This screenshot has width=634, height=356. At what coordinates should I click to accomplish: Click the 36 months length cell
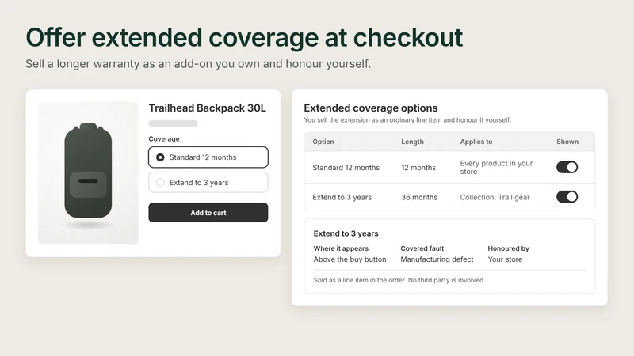pos(419,197)
